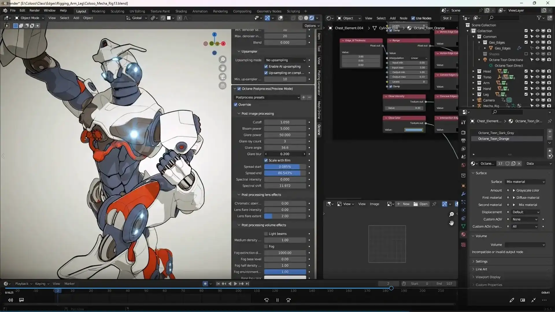
Task: Click the shield icon to add fake user on material
Action: pyautogui.click(x=508, y=164)
